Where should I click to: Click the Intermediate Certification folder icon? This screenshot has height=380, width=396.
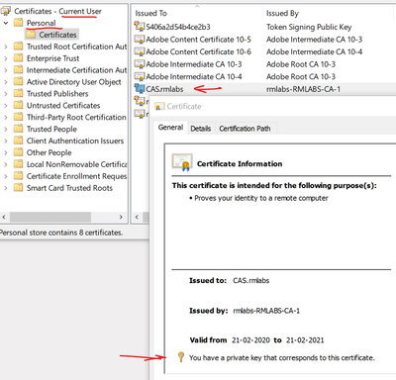pyautogui.click(x=19, y=70)
